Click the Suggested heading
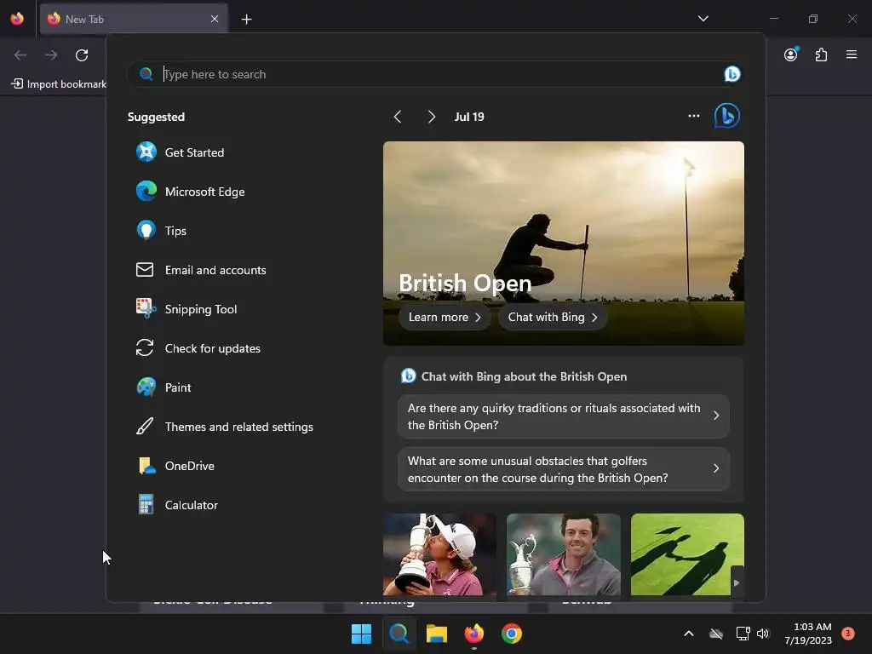The image size is (872, 654). (157, 117)
